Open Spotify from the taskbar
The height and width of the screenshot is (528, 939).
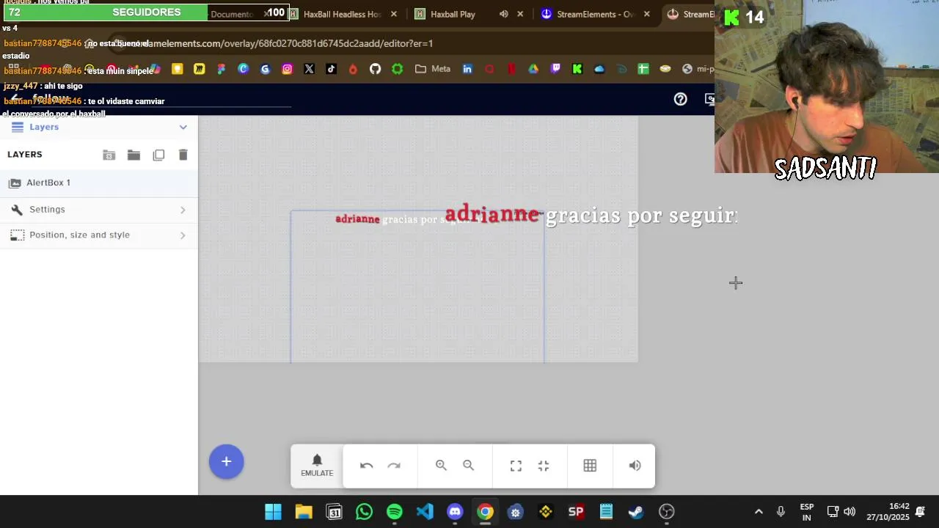395,512
